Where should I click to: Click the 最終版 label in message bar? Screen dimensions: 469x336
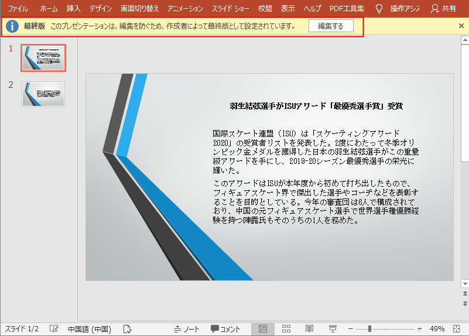pyautogui.click(x=35, y=26)
